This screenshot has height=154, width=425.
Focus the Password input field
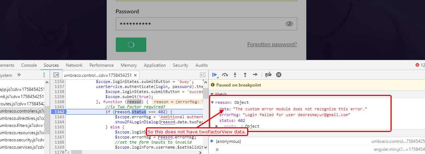(206, 24)
